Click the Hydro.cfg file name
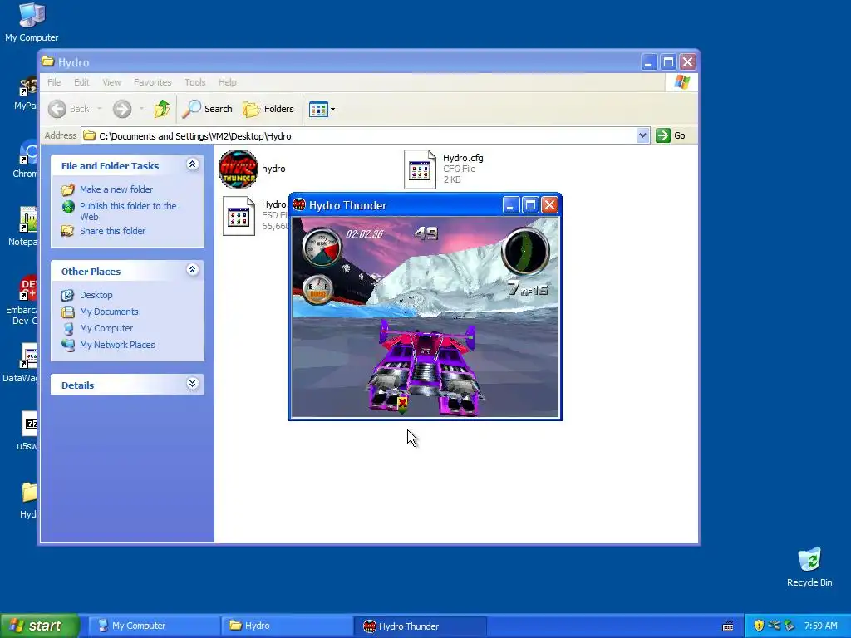The width and height of the screenshot is (851, 638). 463,158
